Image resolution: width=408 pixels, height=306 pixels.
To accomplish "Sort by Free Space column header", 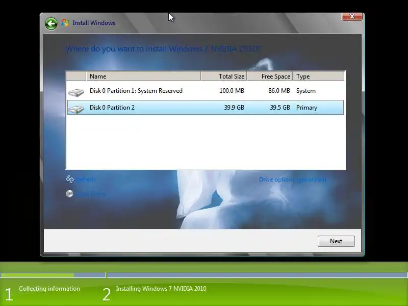I will pos(270,76).
